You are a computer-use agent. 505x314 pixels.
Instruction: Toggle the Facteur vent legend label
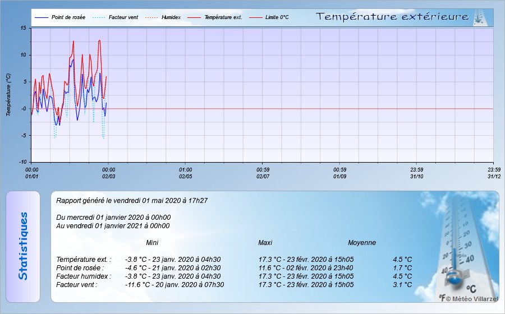(x=122, y=18)
